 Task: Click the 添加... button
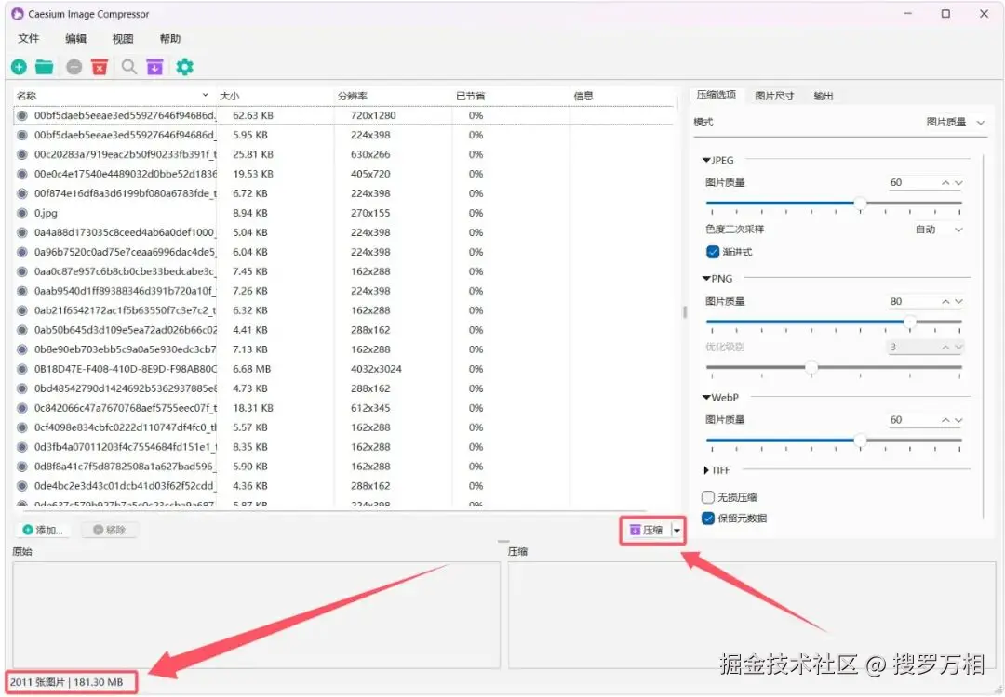(43, 530)
